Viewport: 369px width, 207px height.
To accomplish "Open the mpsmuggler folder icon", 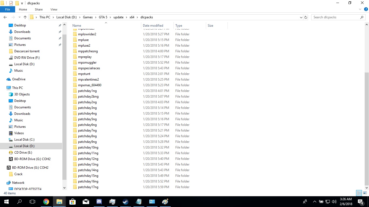I will (x=75, y=63).
